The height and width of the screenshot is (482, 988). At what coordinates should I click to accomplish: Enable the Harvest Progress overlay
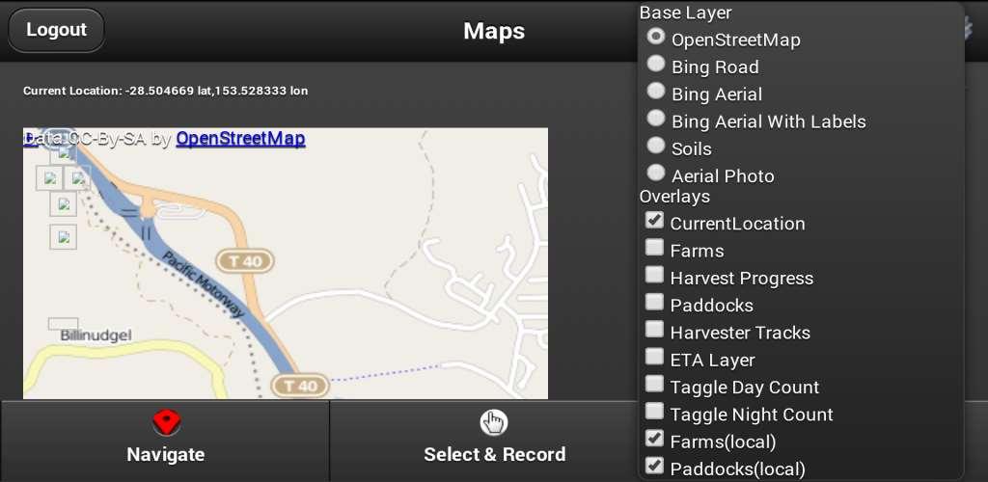(x=654, y=276)
